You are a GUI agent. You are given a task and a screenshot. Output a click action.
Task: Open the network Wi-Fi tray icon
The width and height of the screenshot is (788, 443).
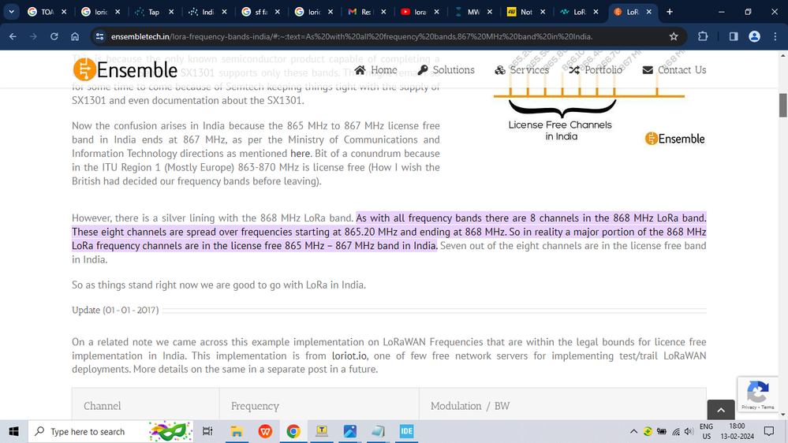[676, 431]
